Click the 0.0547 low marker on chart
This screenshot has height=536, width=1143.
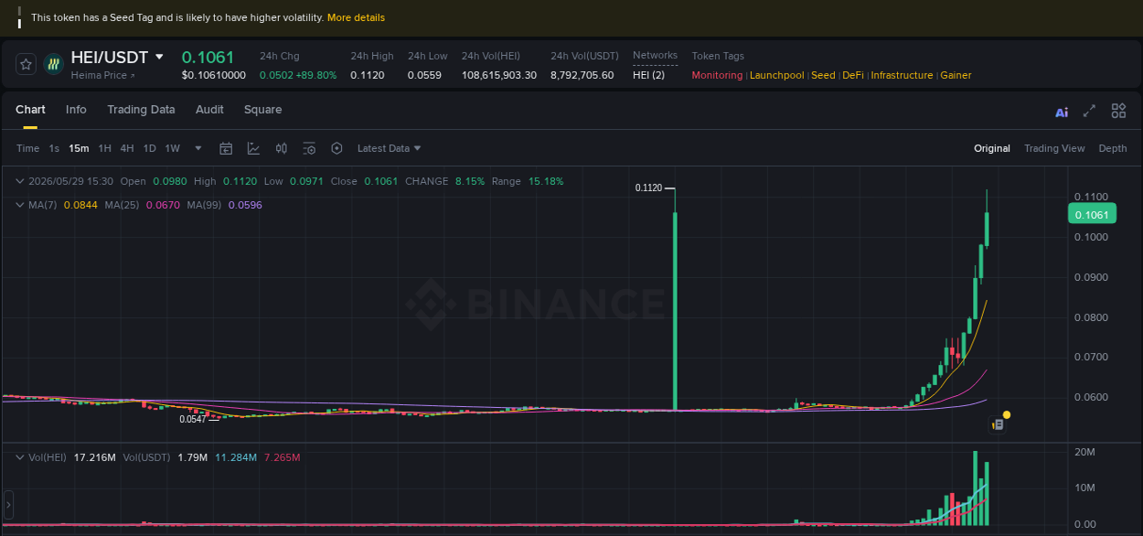(x=193, y=419)
